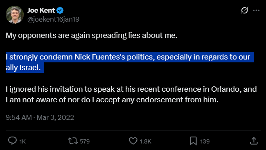Click the repost arrows icon

(x=73, y=141)
